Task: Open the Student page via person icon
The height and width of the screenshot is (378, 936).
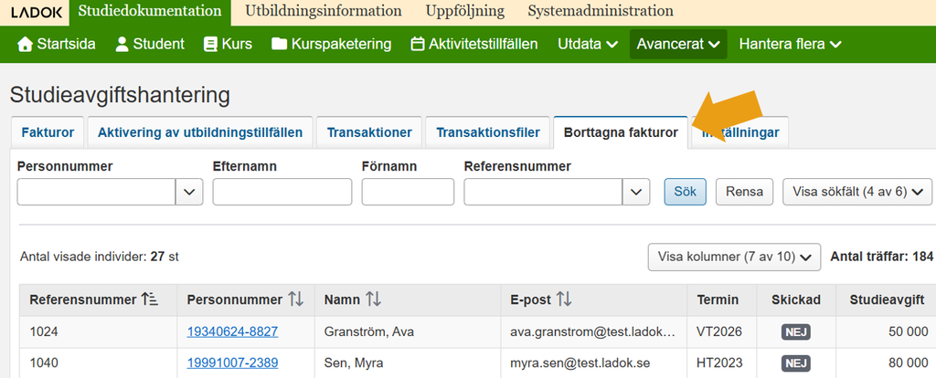Action: point(122,44)
